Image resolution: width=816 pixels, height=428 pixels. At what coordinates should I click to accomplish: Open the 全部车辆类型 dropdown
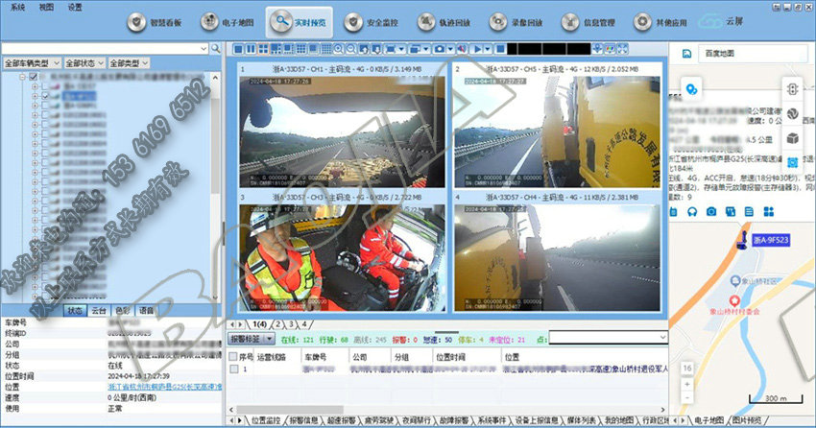point(32,62)
